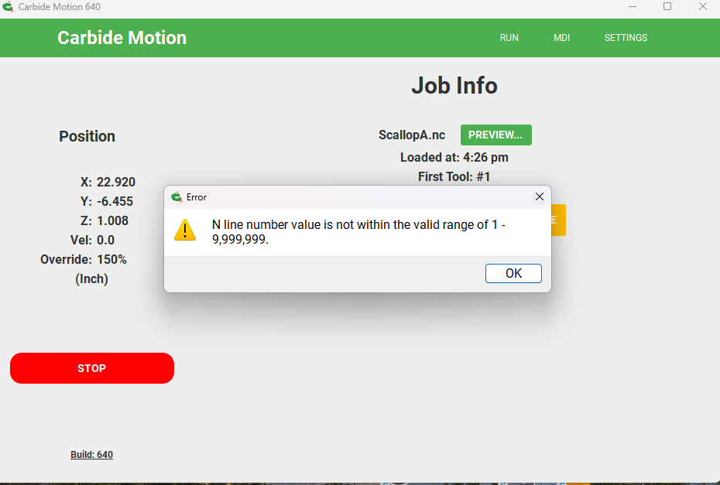Open the RUN screen
Image resolution: width=720 pixels, height=485 pixels.
509,38
